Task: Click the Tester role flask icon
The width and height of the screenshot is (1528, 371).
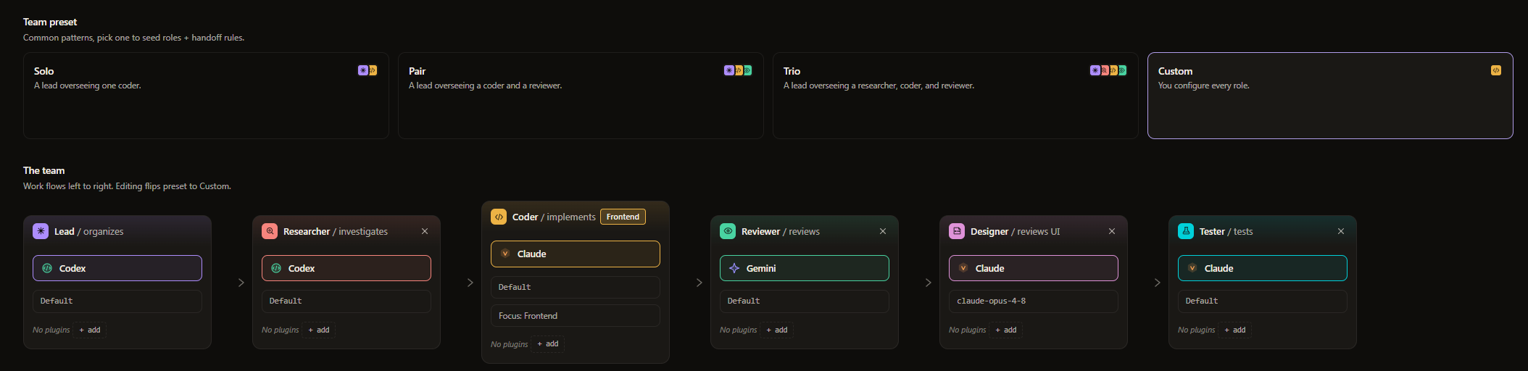Action: 1186,231
